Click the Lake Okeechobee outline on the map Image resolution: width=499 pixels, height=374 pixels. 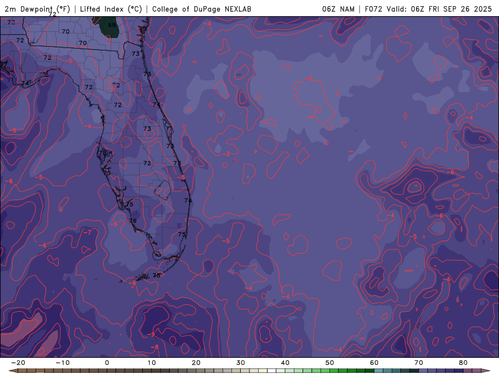163,190
